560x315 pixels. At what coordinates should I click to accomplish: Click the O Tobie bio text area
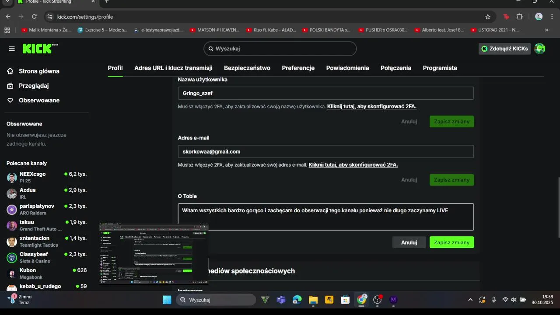click(326, 217)
